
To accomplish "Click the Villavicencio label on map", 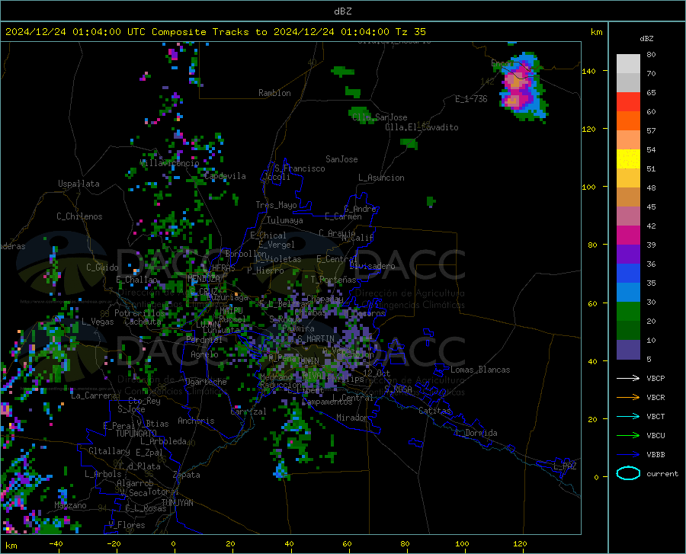I will pos(169,163).
